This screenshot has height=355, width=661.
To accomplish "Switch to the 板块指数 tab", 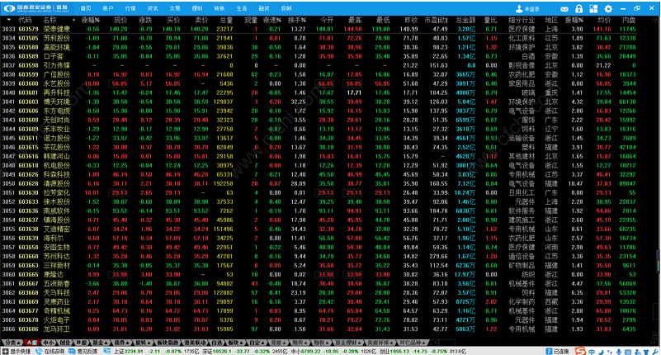I will pyautogui.click(x=168, y=343).
